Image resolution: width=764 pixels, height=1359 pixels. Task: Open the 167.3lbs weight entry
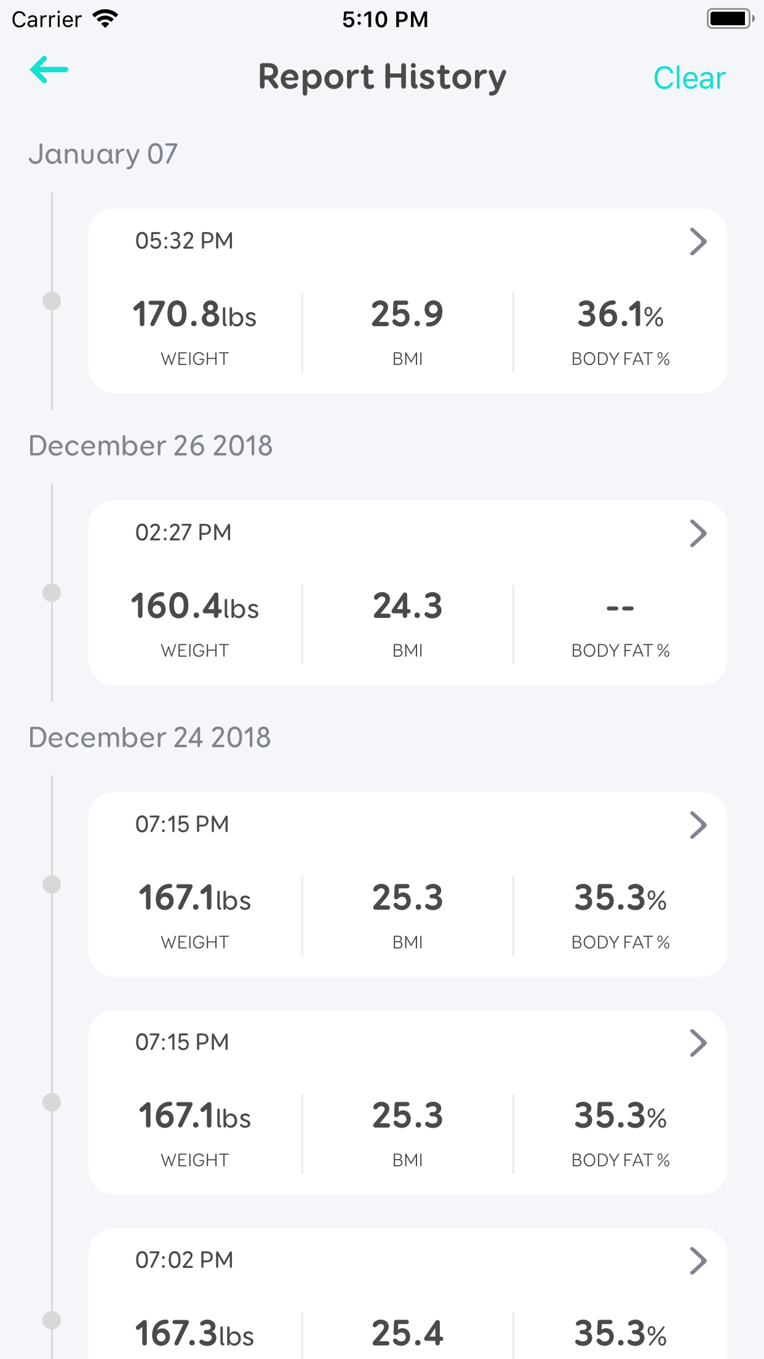(194, 1334)
